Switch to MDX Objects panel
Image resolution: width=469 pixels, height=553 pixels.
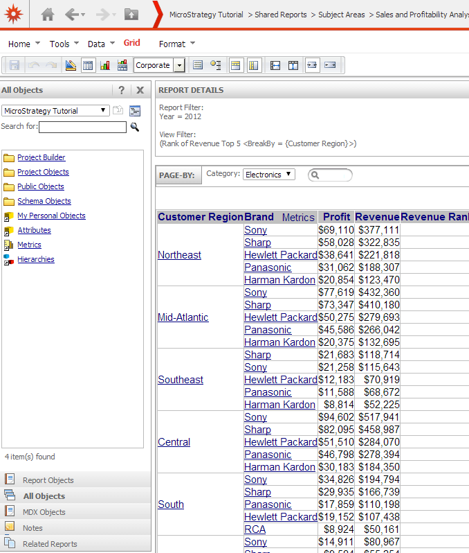click(44, 512)
